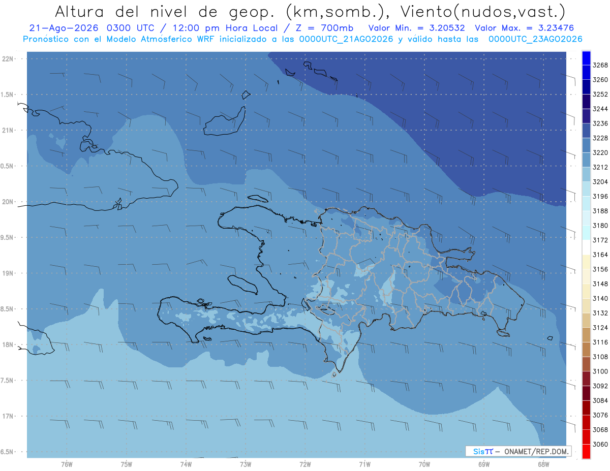Viewport: 610px width, 471px height.
Task: Select the 75W longitude label
Action: coord(127,464)
